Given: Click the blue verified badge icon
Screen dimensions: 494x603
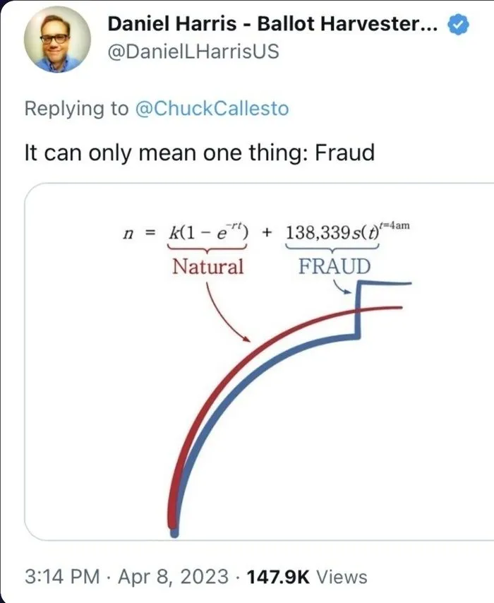Looking at the screenshot, I should [459, 22].
